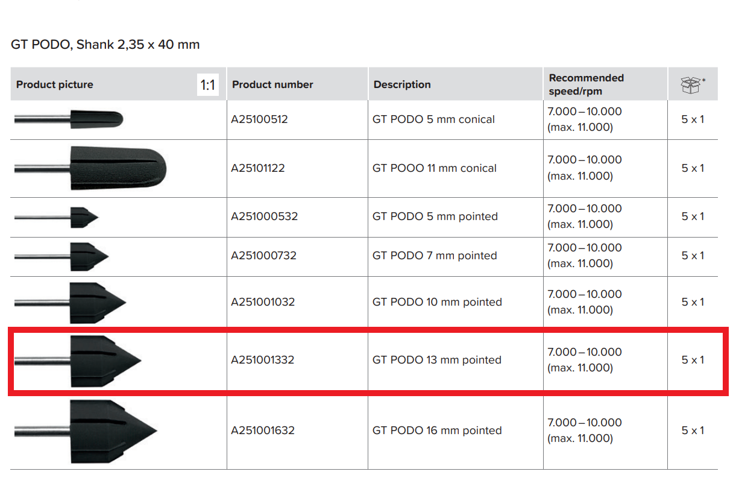
Task: Click product number A251001632
Action: [x=263, y=431]
